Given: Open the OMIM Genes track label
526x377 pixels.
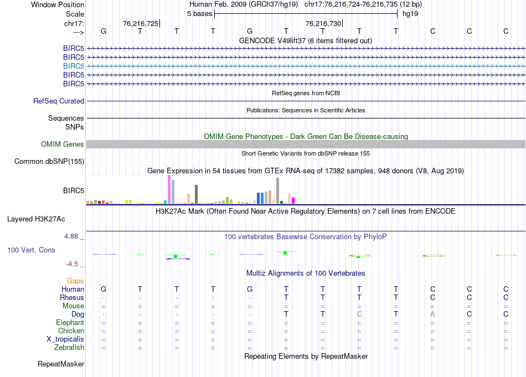Looking at the screenshot, I should point(62,144).
